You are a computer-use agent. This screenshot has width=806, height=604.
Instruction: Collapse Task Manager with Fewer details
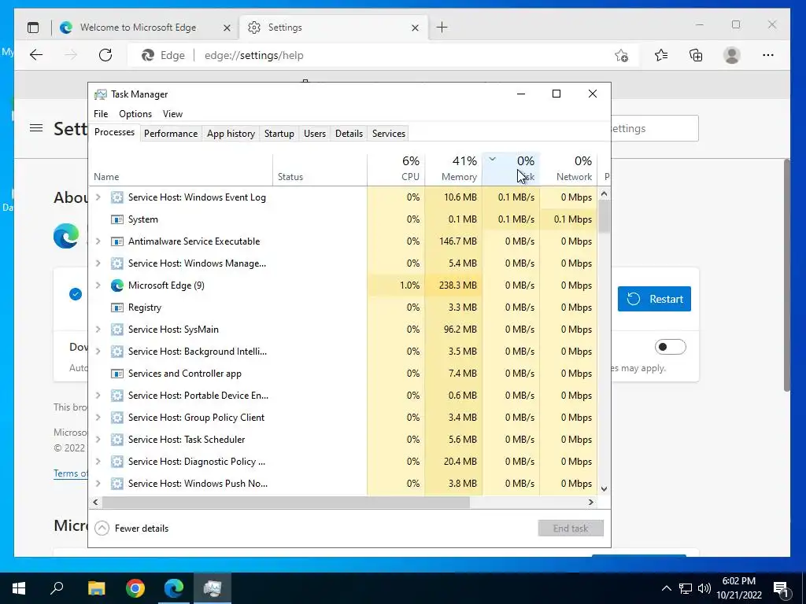pyautogui.click(x=132, y=528)
